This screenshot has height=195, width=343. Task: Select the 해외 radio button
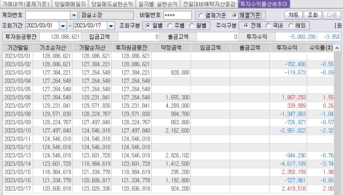[291, 26]
